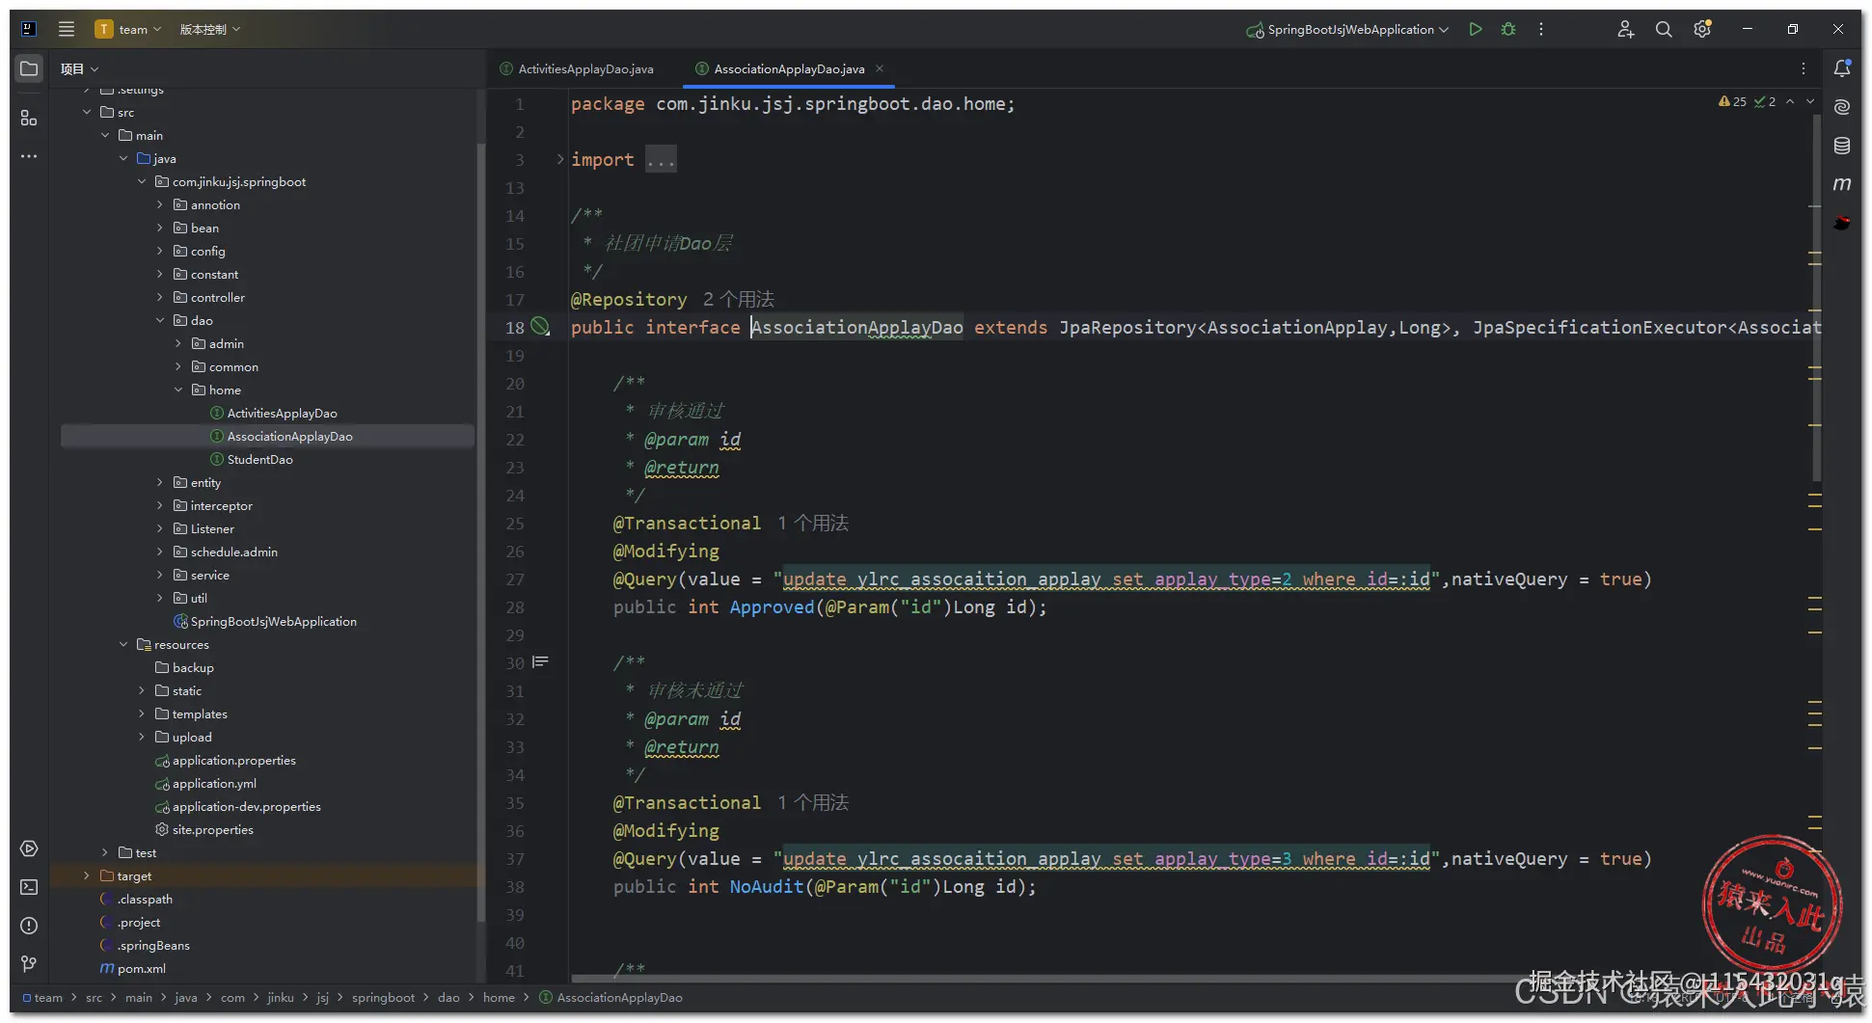
Task: Expand the imports fold on line 3
Action: pyautogui.click(x=559, y=159)
